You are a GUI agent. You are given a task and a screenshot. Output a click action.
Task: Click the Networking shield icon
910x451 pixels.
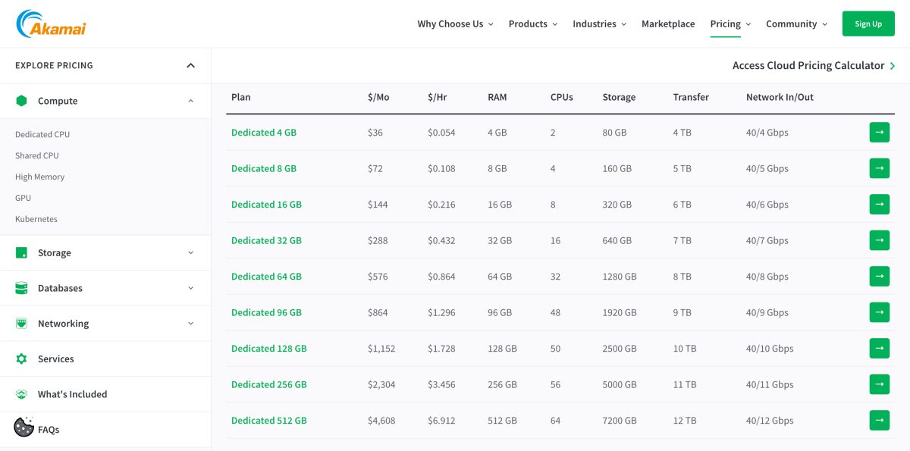(20, 323)
